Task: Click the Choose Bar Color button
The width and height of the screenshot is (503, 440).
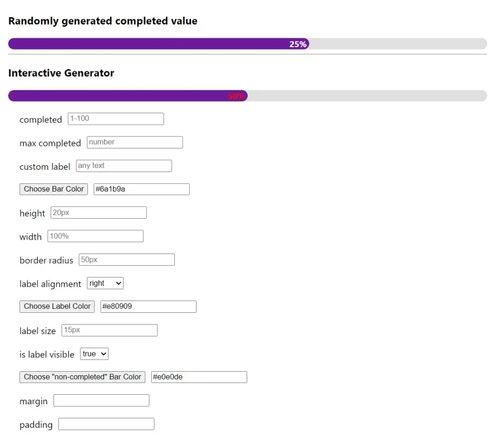Action: 54,189
